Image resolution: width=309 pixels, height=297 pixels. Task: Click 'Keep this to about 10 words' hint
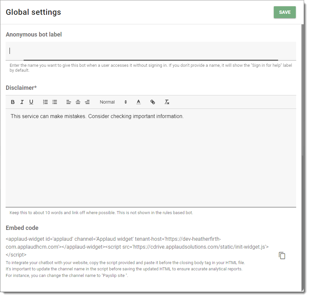[101, 213]
